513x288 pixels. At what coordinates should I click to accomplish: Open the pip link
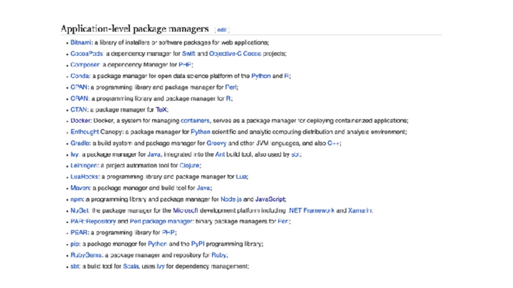(x=74, y=244)
